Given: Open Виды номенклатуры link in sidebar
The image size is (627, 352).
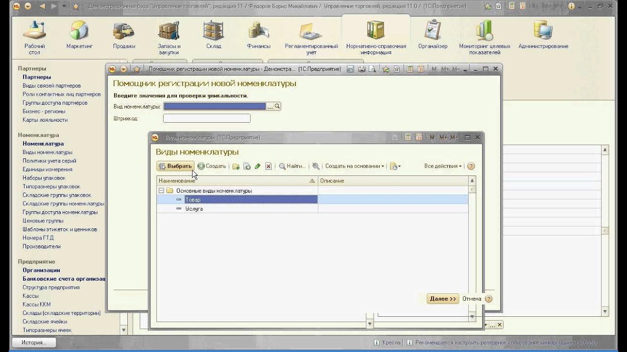Looking at the screenshot, I should click(48, 153).
